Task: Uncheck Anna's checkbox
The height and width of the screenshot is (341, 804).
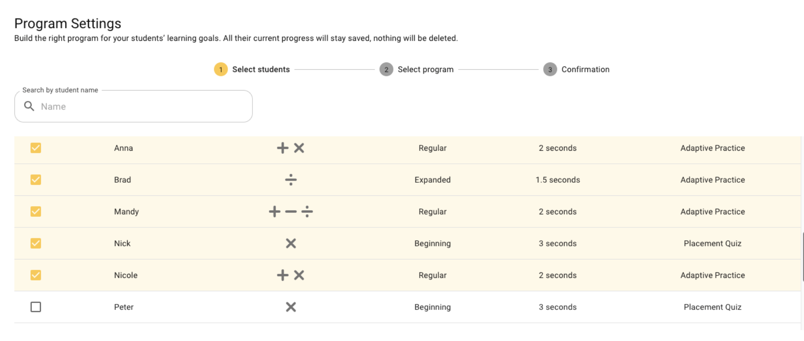Action: click(36, 148)
